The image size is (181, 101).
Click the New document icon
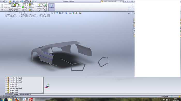click(6, 2)
